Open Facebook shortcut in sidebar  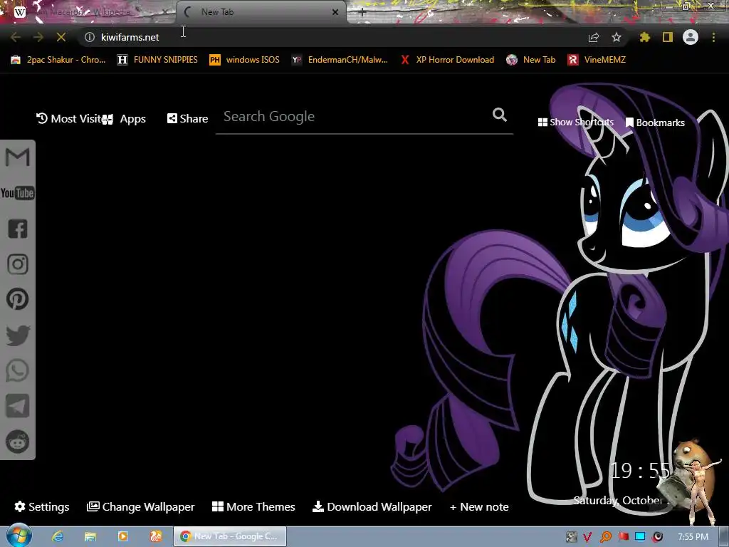tap(18, 229)
